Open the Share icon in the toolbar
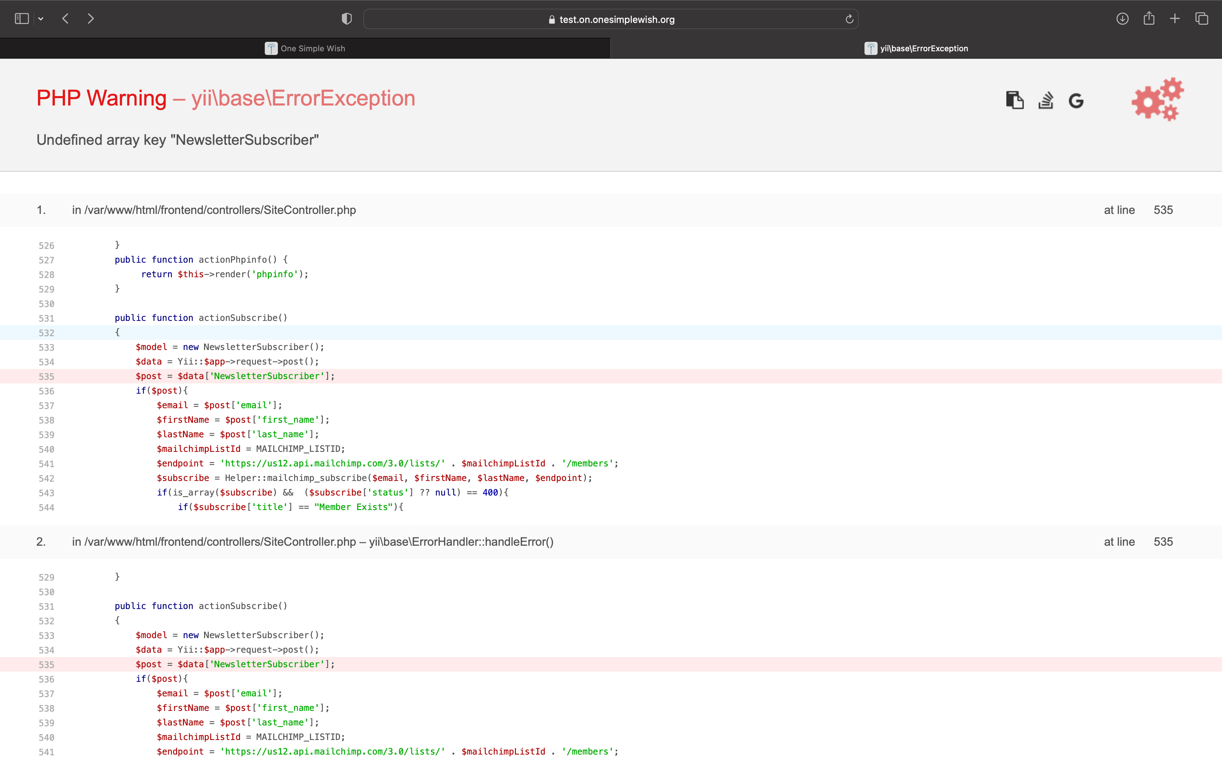The height and width of the screenshot is (764, 1222). point(1149,19)
